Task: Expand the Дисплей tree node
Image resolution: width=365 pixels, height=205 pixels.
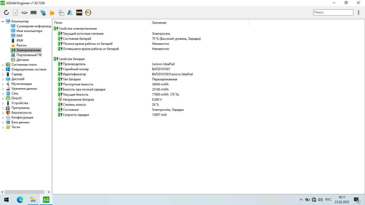Action: click(3, 79)
